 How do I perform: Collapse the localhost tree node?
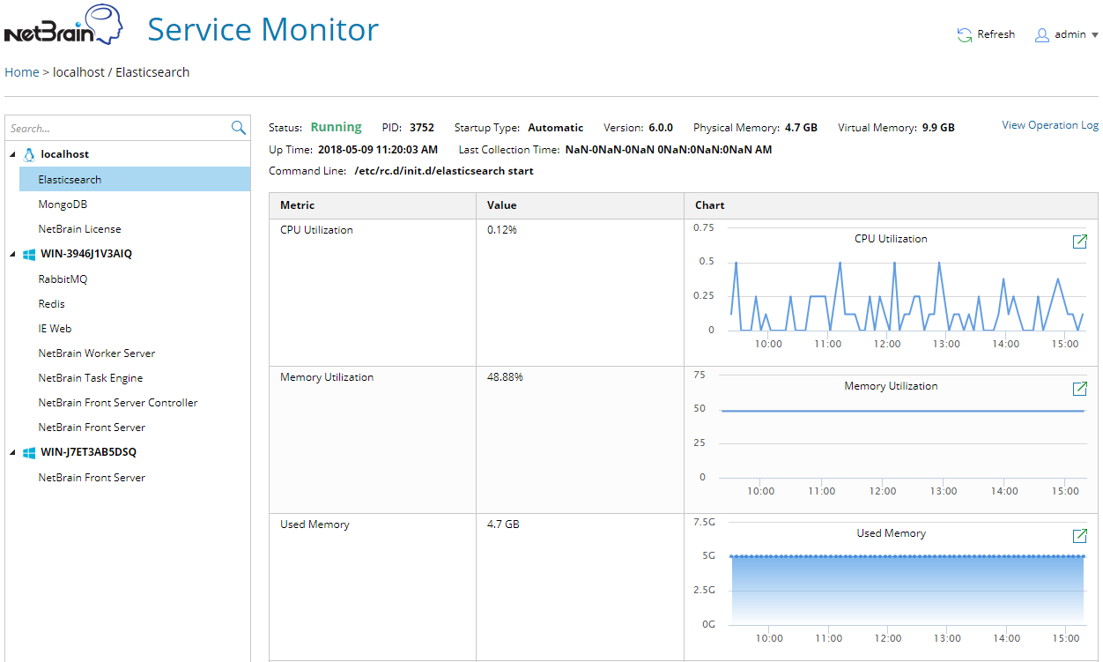point(12,154)
